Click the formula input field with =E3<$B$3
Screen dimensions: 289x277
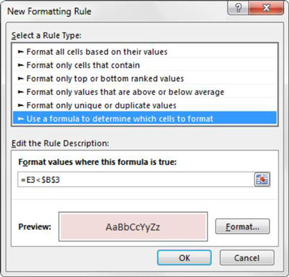[x=136, y=179]
